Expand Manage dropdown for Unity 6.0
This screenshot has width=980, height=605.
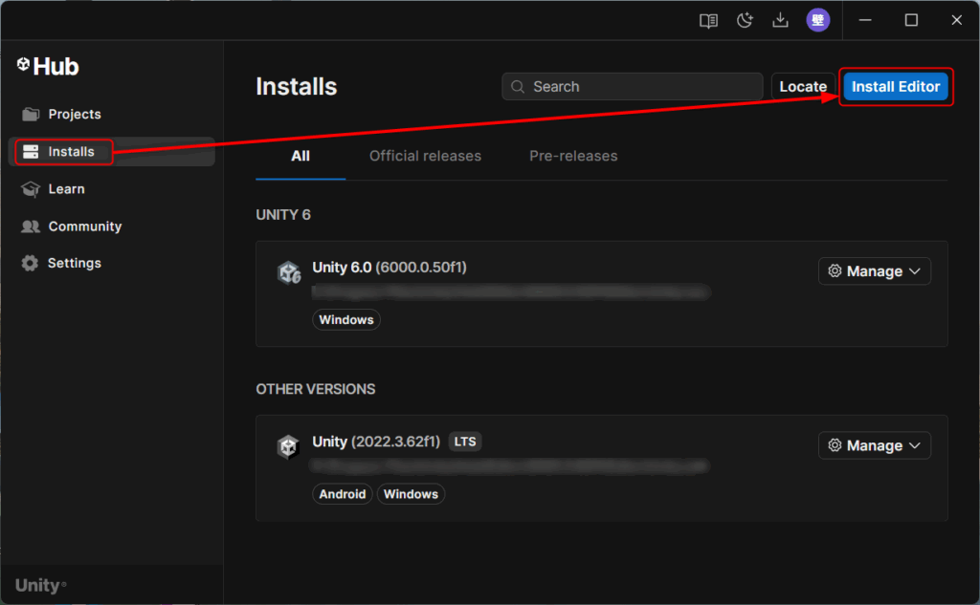pyautogui.click(x=875, y=271)
